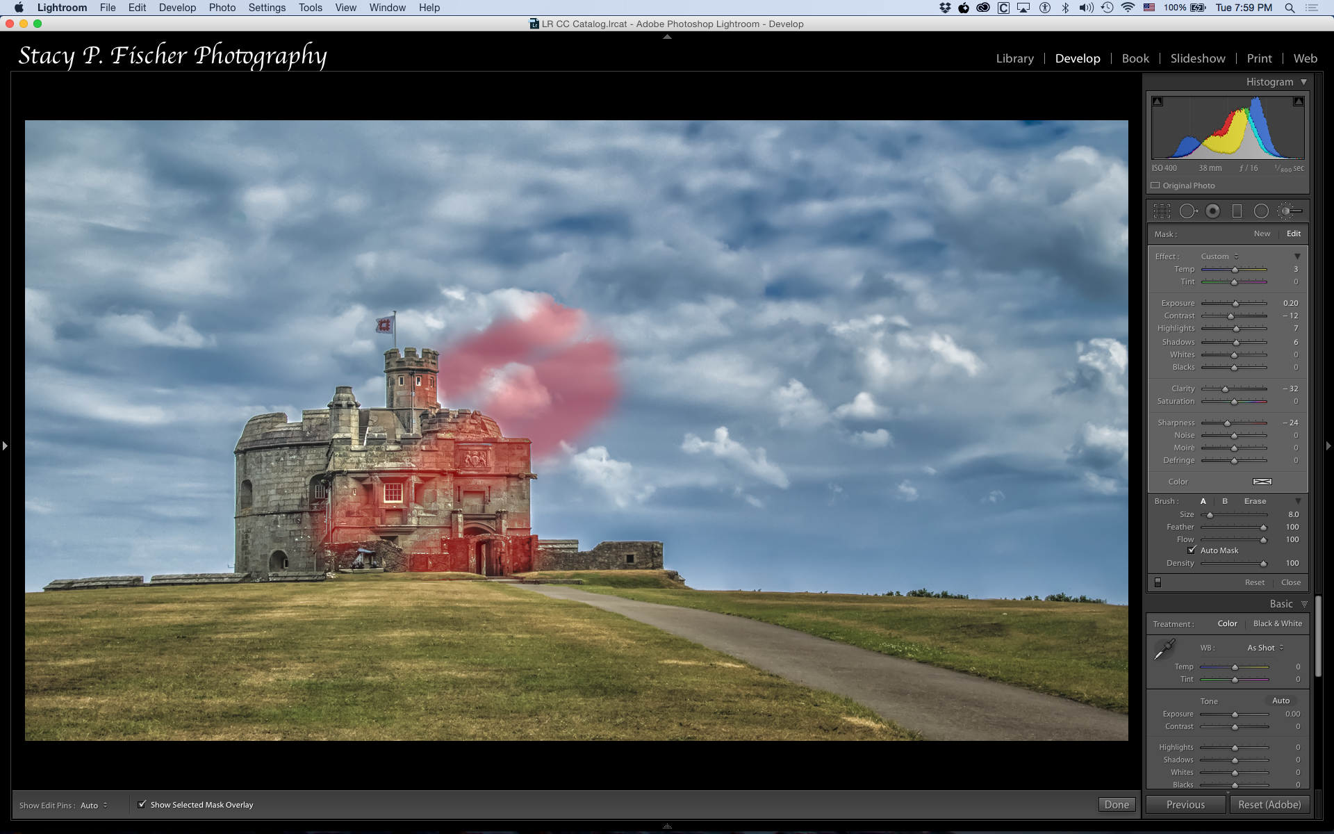1334x834 pixels.
Task: Select the Graduated Filter tool
Action: [1237, 211]
